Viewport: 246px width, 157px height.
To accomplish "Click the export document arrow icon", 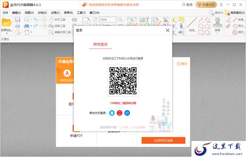I will pyautogui.click(x=18, y=32).
